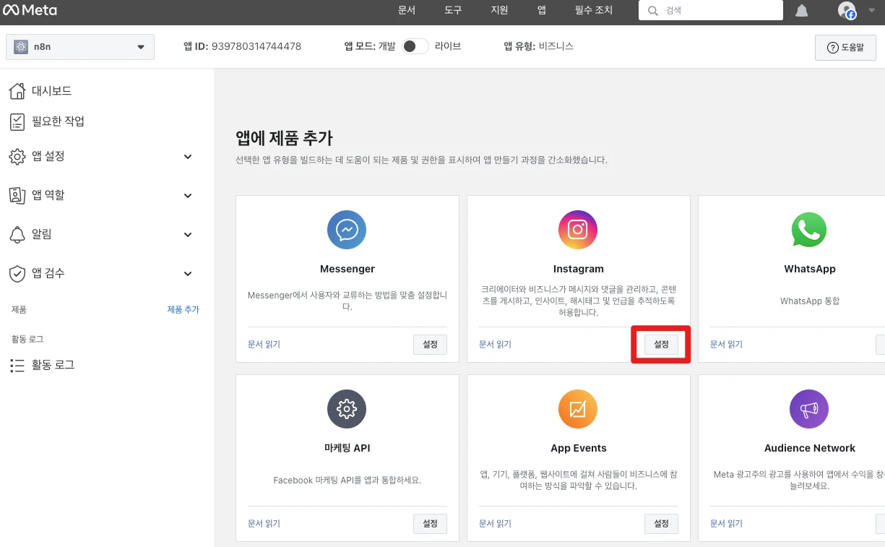Image resolution: width=885 pixels, height=547 pixels.
Task: Click the Instagram product icon
Action: coord(578,230)
